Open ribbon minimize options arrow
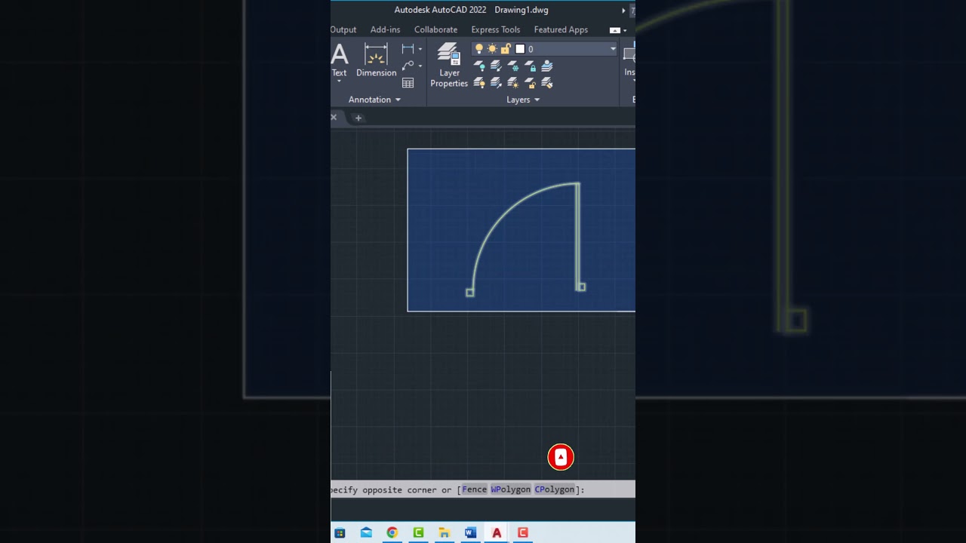966x543 pixels. (625, 30)
